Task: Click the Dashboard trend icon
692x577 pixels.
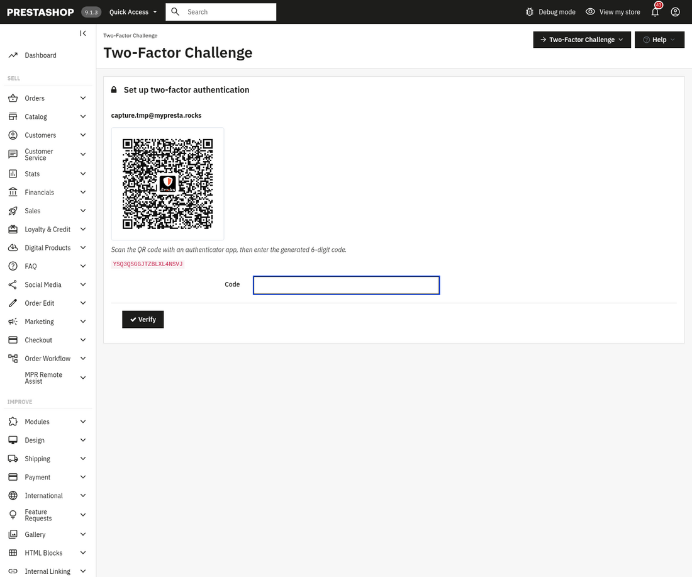Action: click(13, 55)
